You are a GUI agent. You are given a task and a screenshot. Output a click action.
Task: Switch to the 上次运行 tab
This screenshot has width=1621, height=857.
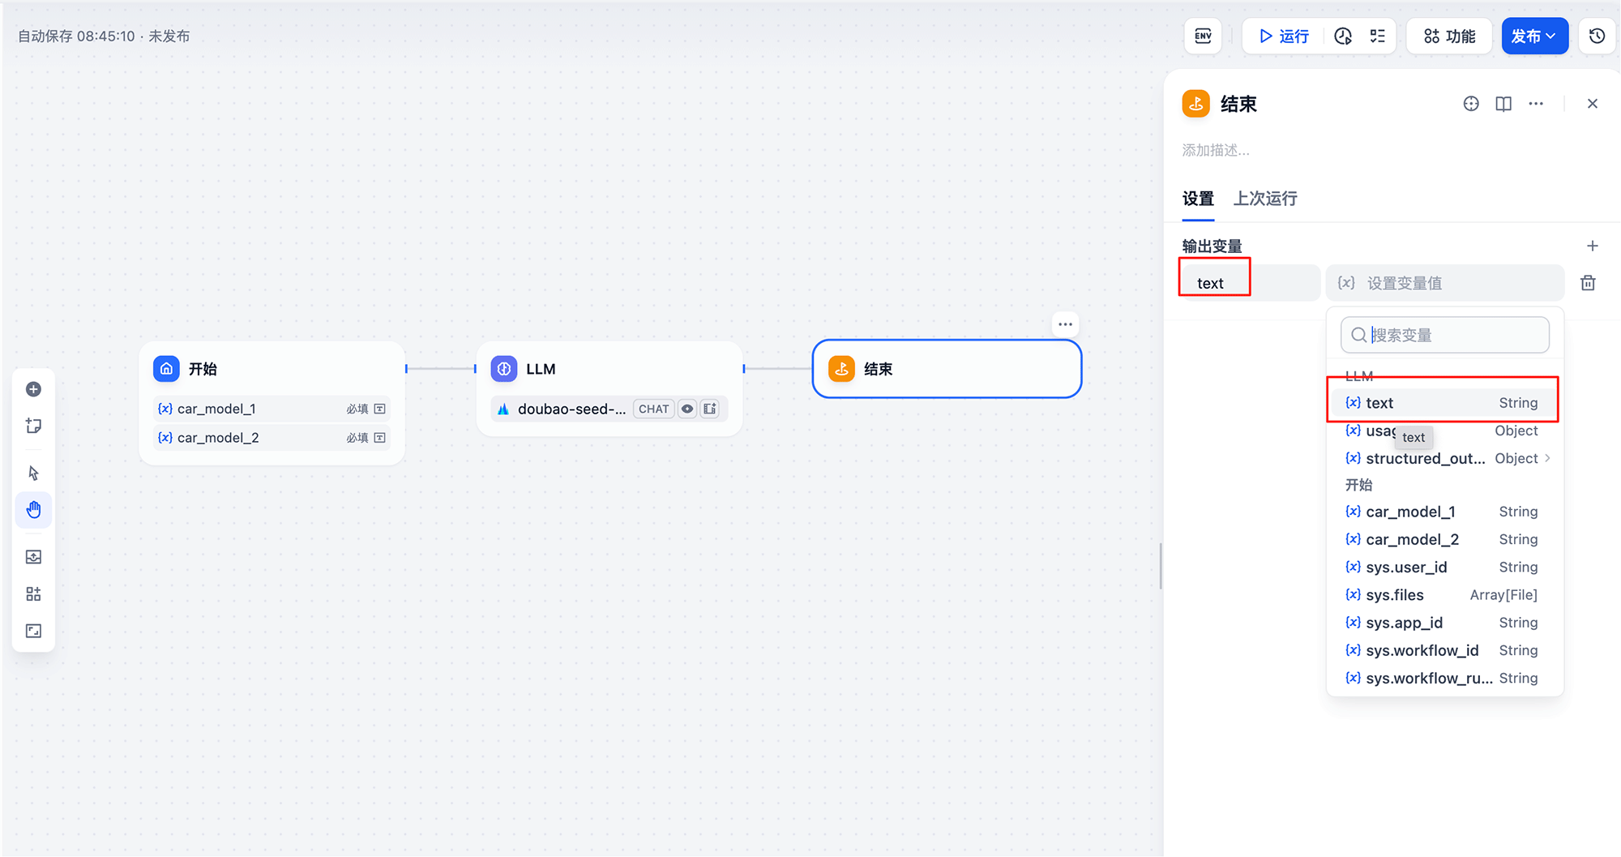coord(1265,199)
